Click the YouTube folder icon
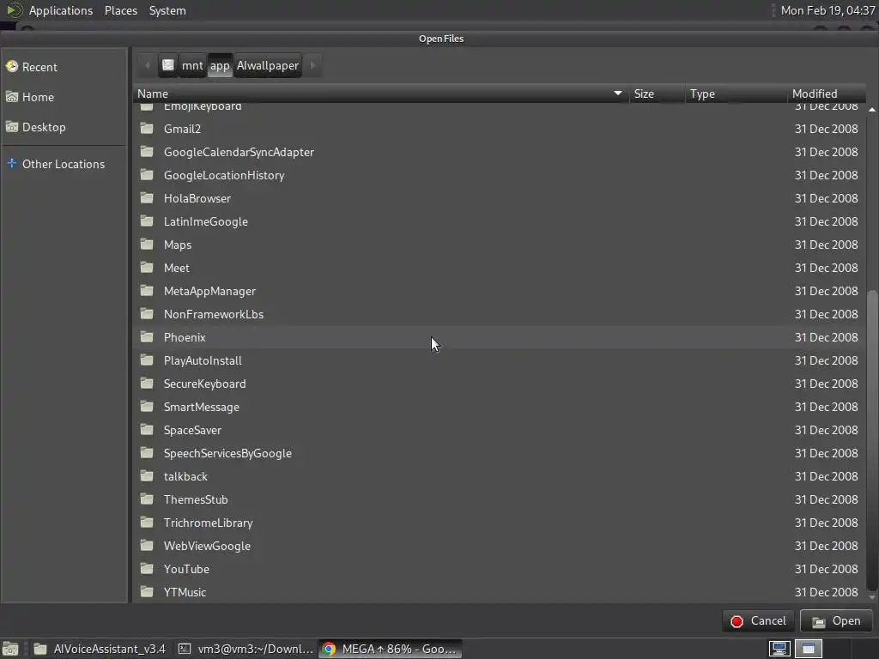 [147, 568]
